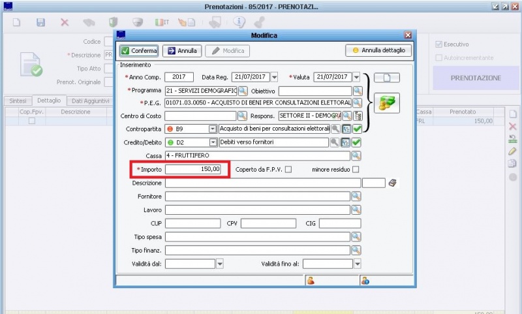
Task: Toggle Coperto da F.P.V. checkbox
Action: 288,170
